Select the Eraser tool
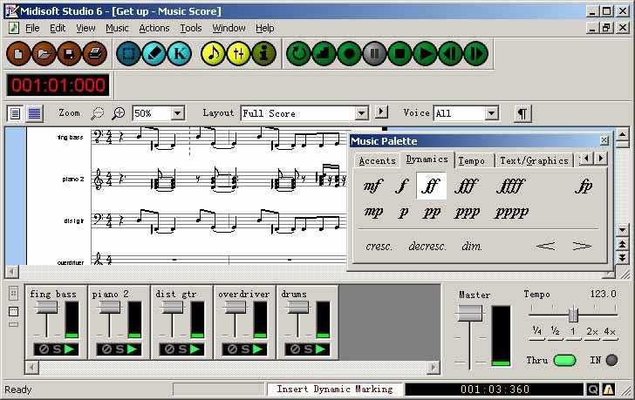This screenshot has width=635, height=400. pyautogui.click(x=154, y=54)
